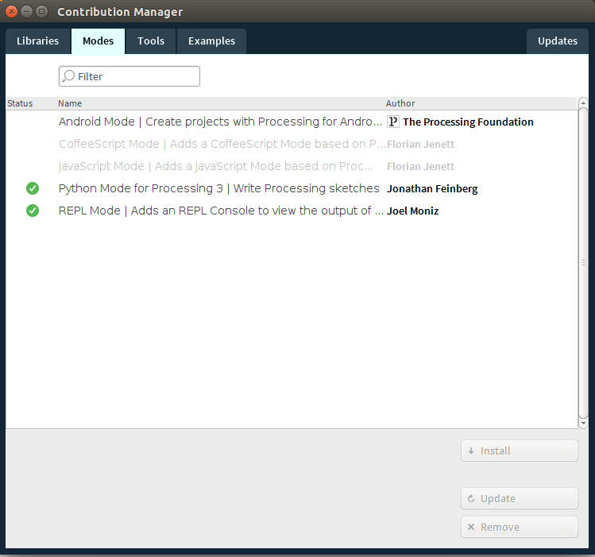The image size is (595, 557).
Task: Select the CoffeeScript Mode entry
Action: pyautogui.click(x=292, y=144)
